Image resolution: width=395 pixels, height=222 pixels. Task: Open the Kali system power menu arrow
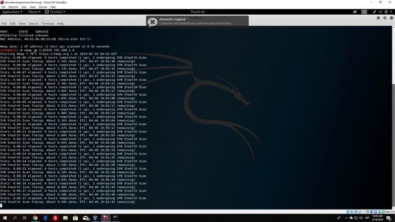391,12
